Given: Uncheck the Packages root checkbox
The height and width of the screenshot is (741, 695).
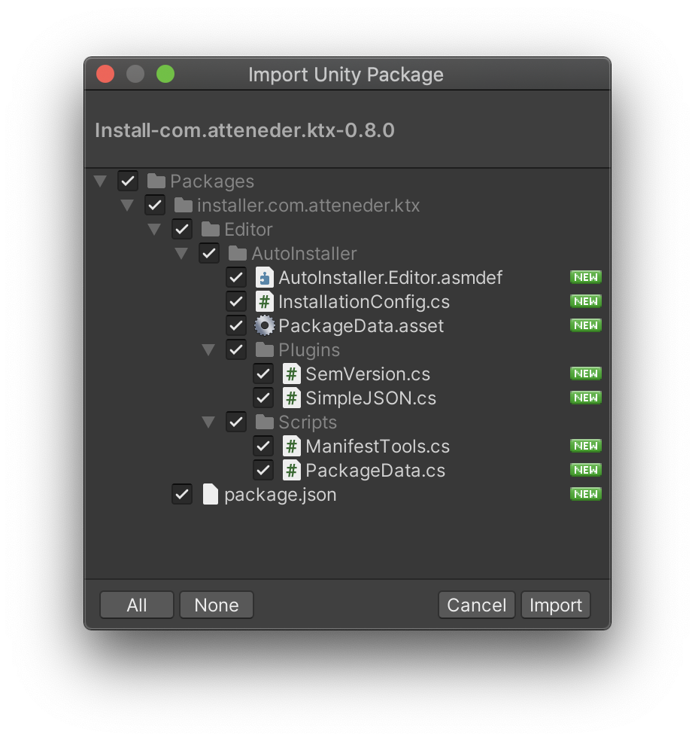Looking at the screenshot, I should coord(127,181).
